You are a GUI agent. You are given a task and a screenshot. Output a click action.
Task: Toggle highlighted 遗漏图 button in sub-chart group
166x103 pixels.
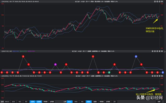(x=39, y=102)
